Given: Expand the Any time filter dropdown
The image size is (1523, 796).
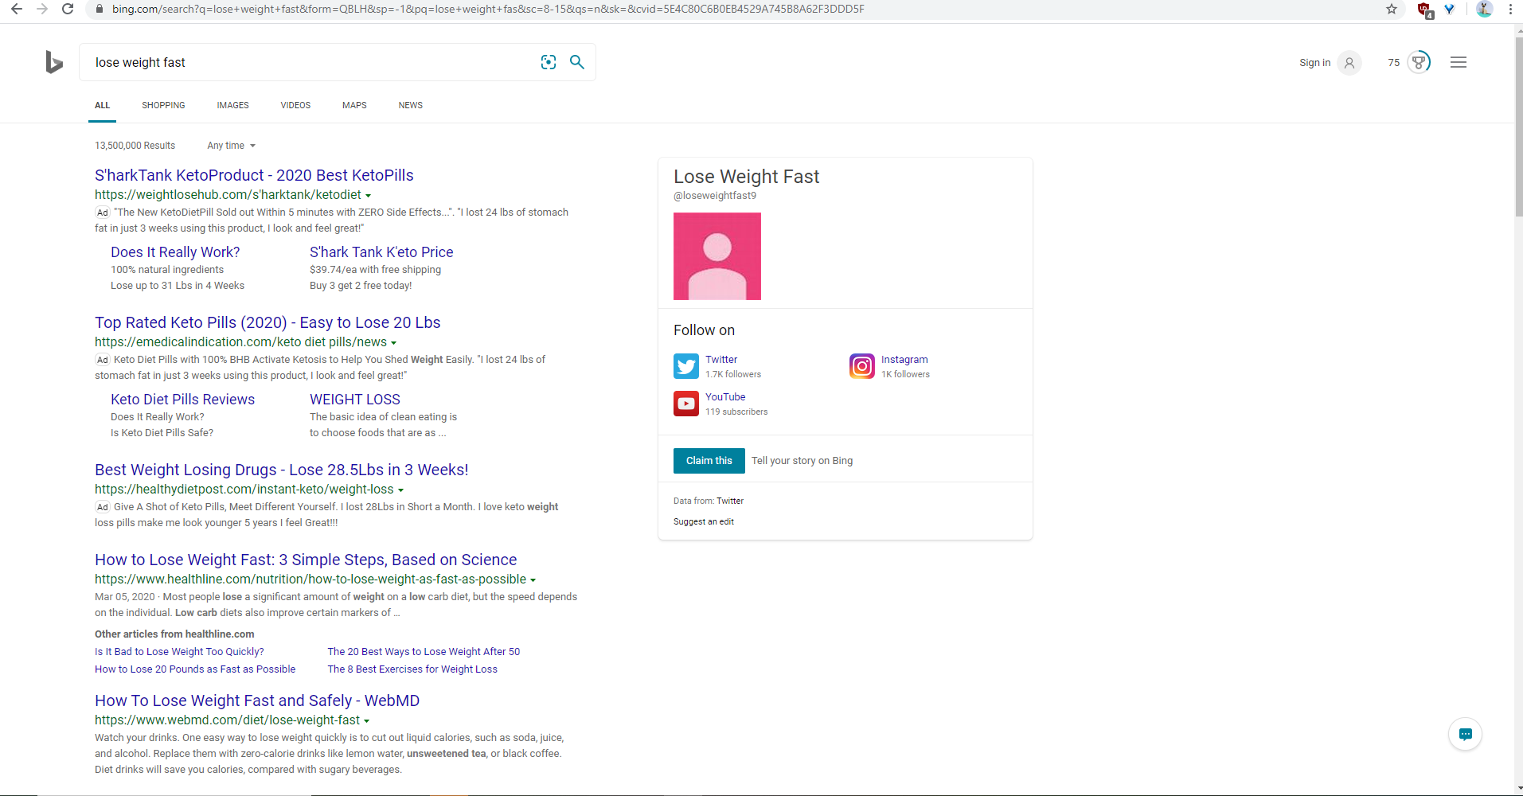Looking at the screenshot, I should [x=231, y=146].
